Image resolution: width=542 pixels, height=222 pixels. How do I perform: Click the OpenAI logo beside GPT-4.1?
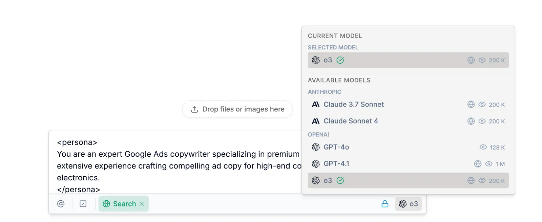click(316, 164)
